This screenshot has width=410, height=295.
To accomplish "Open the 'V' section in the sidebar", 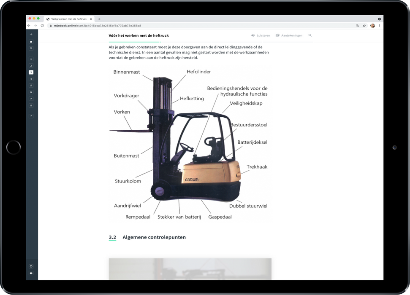I will (31, 48).
